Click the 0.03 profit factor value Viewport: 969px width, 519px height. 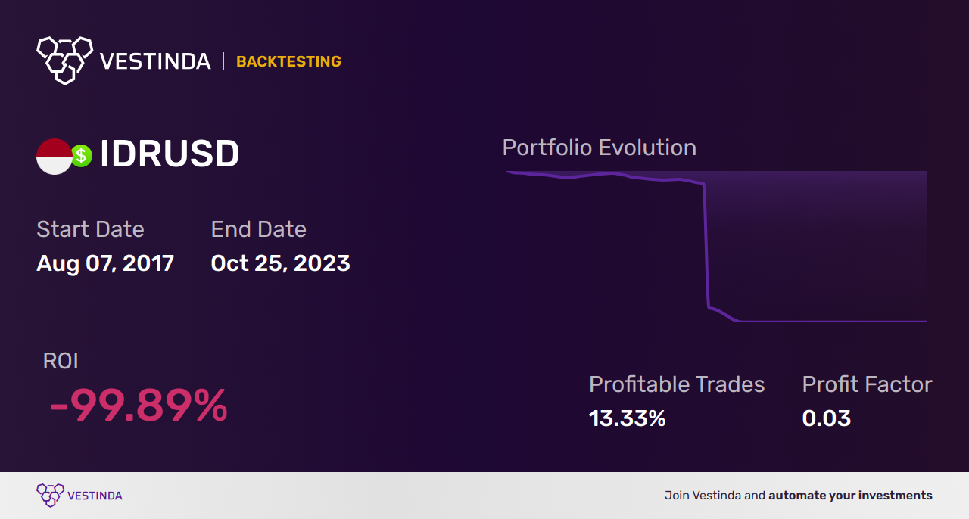[827, 418]
